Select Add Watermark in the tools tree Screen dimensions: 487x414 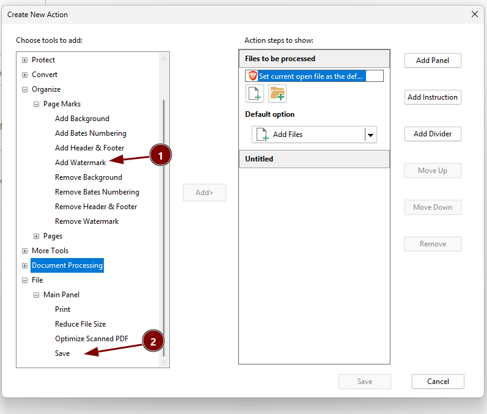[81, 162]
